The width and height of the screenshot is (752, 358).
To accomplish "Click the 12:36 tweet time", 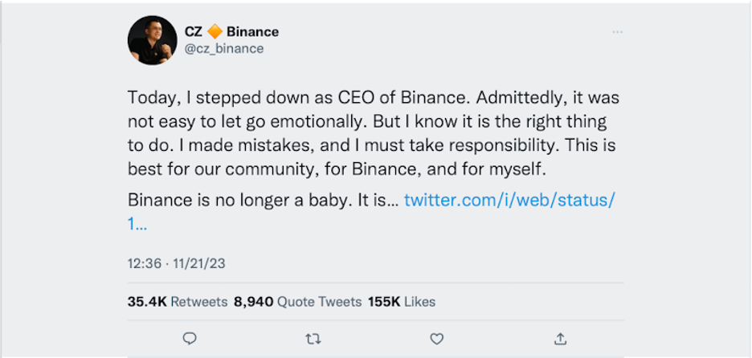I will point(145,262).
